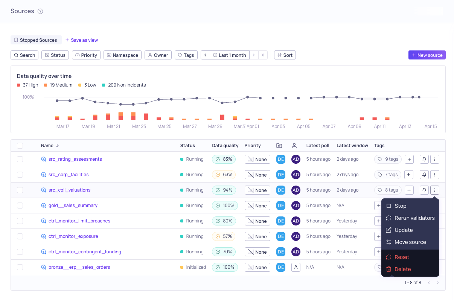The height and width of the screenshot is (300, 454).
Task: Click the 8 tags chip
Action: (388, 190)
